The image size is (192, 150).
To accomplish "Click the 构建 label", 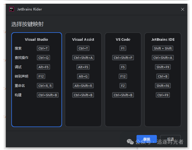I will click(x=18, y=95).
